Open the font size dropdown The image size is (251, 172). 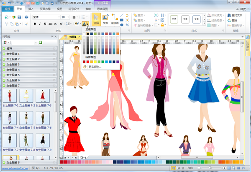coord(69,17)
